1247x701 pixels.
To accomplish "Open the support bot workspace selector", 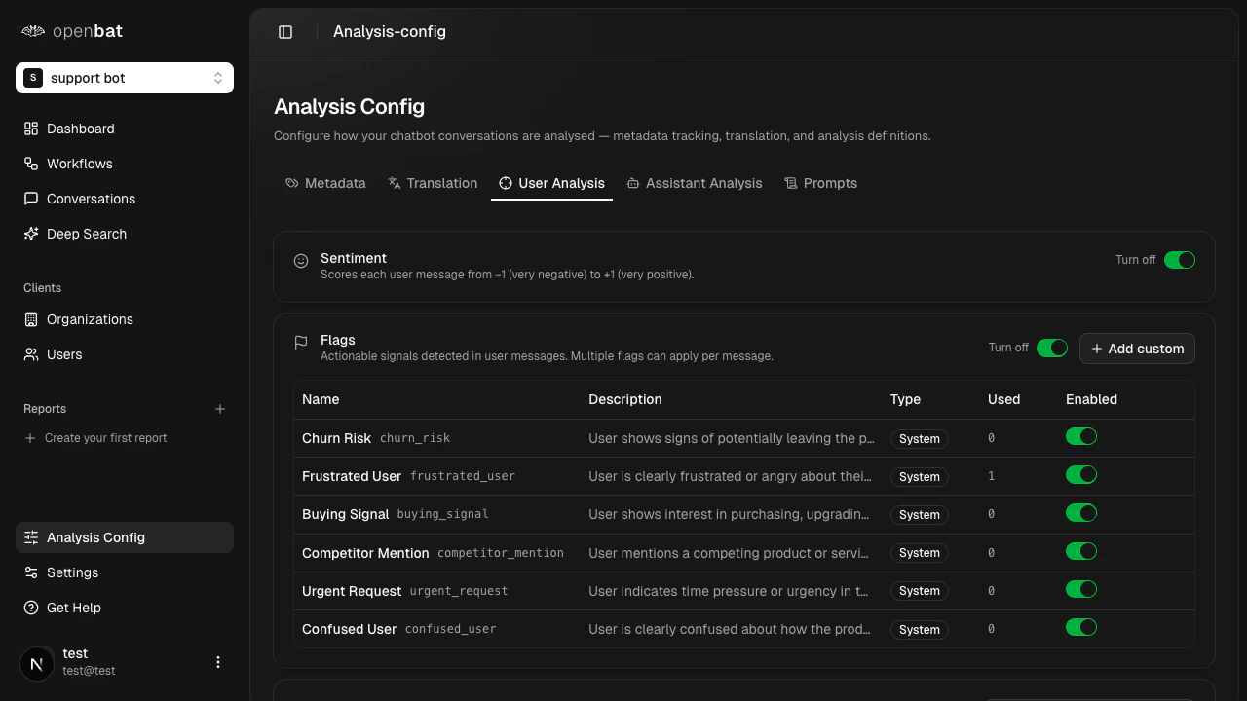I will (x=124, y=77).
